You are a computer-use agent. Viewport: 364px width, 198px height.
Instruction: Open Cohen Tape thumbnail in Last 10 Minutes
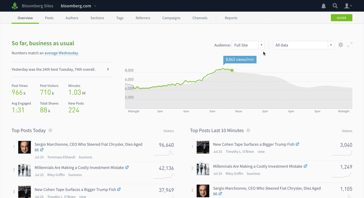tap(203, 147)
